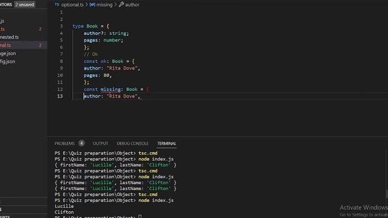This screenshot has width=388, height=218.
Task: Open the file ending in ge.json
Action: [8, 53]
